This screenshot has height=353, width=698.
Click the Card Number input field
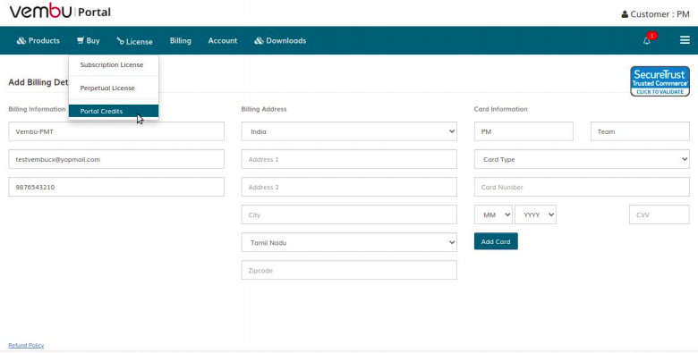click(x=582, y=187)
